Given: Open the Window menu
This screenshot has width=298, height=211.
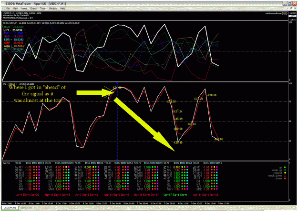Looking at the screenshot, I should pyautogui.click(x=53, y=9).
